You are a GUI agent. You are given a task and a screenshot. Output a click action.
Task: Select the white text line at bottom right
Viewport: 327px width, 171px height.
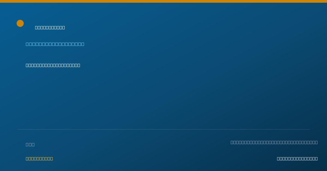(x=297, y=159)
